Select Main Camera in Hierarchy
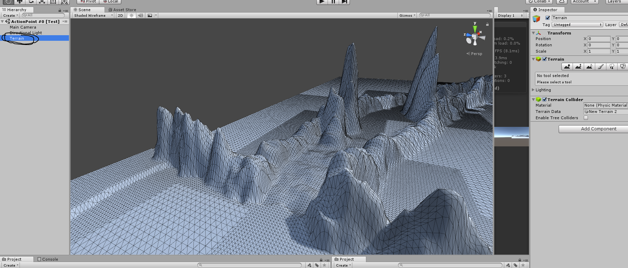This screenshot has height=268, width=628. point(23,27)
